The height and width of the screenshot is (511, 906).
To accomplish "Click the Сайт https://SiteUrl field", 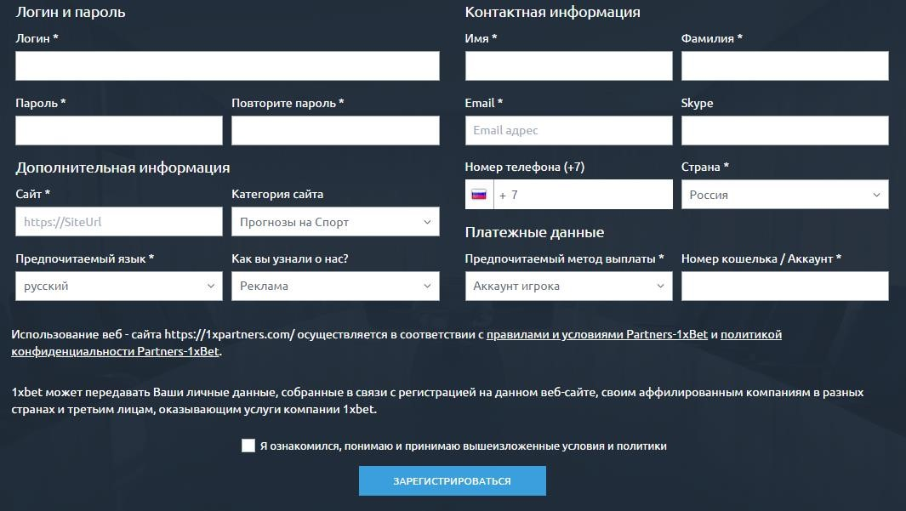I will click(119, 222).
